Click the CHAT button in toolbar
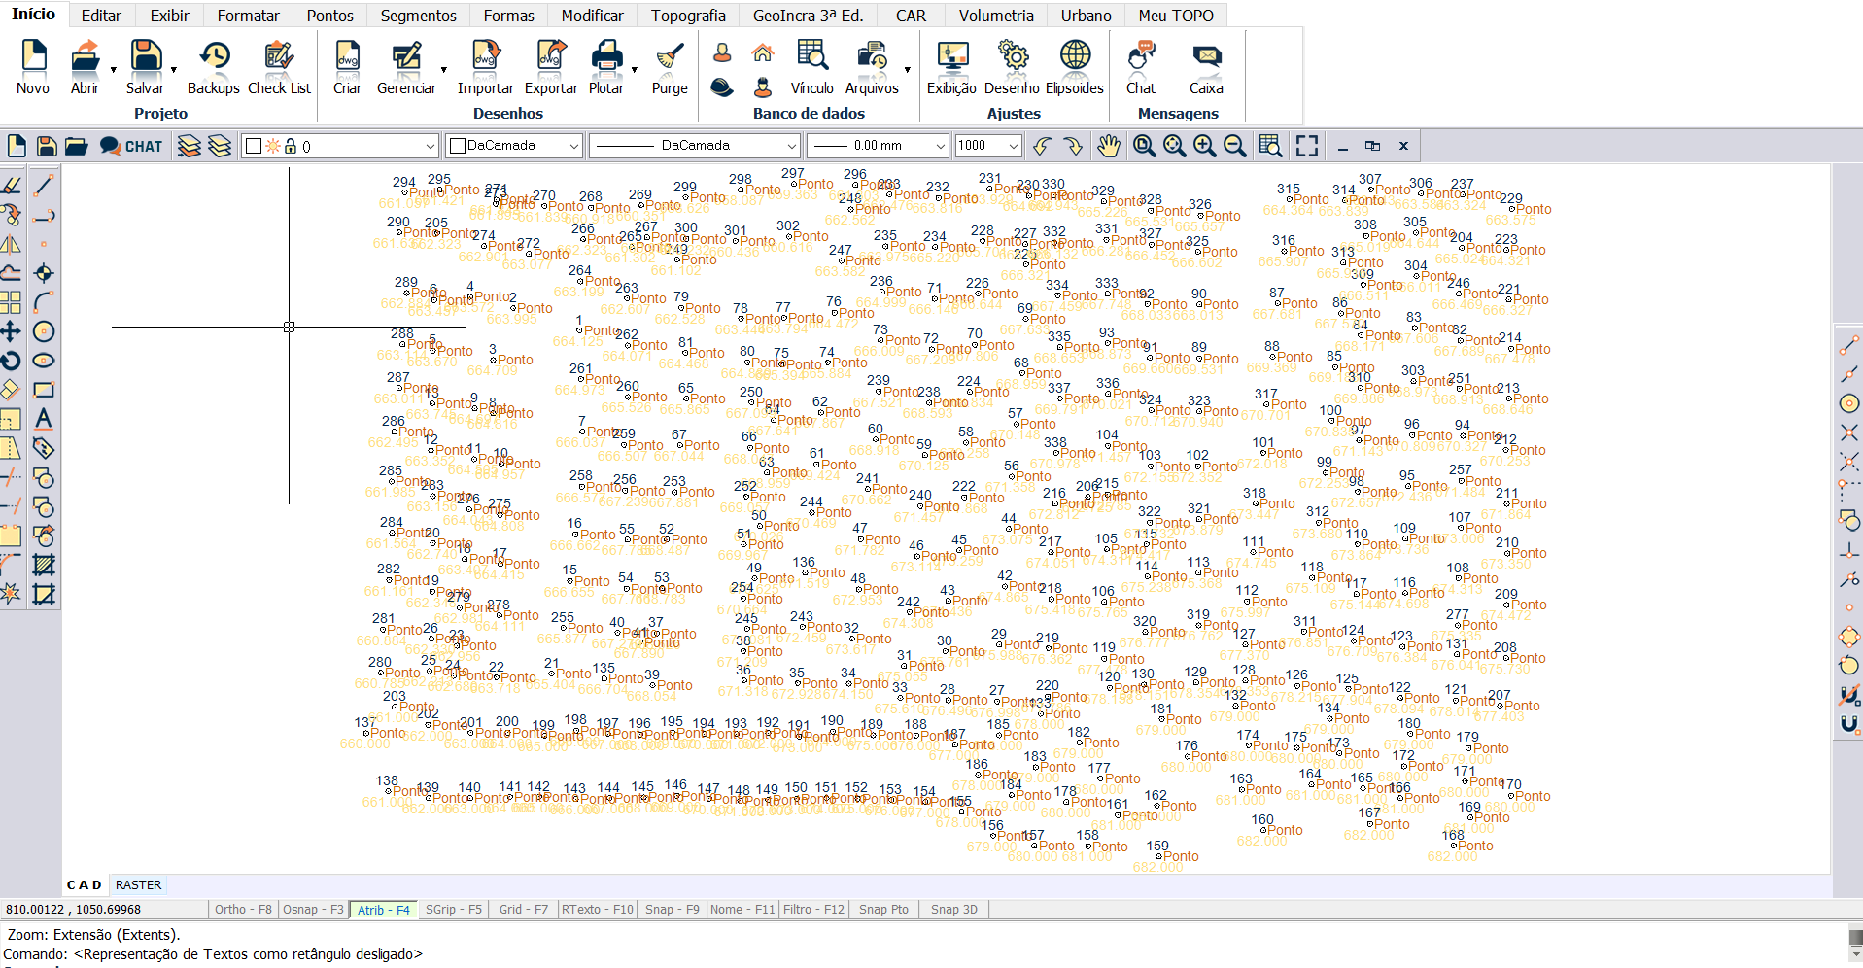Screen dimensions: 1863x968 click(x=132, y=146)
